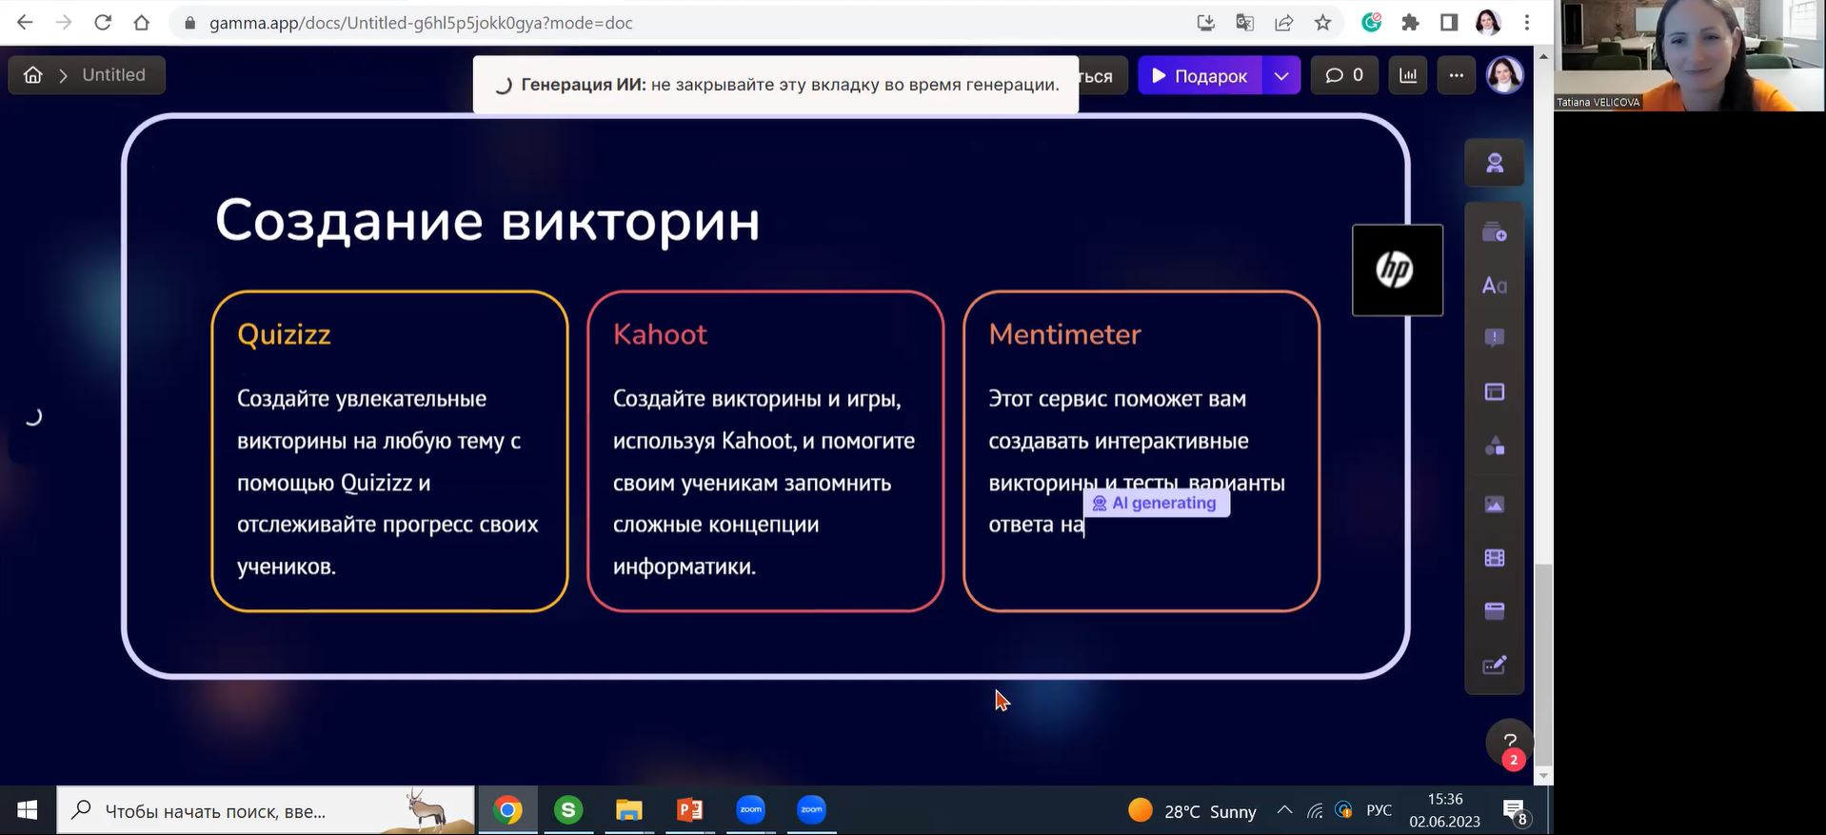The height and width of the screenshot is (835, 1826).
Task: Click the embed apps and webpages icon
Action: (1494, 611)
